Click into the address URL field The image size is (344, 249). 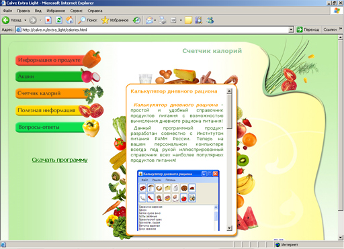[x=155, y=30]
